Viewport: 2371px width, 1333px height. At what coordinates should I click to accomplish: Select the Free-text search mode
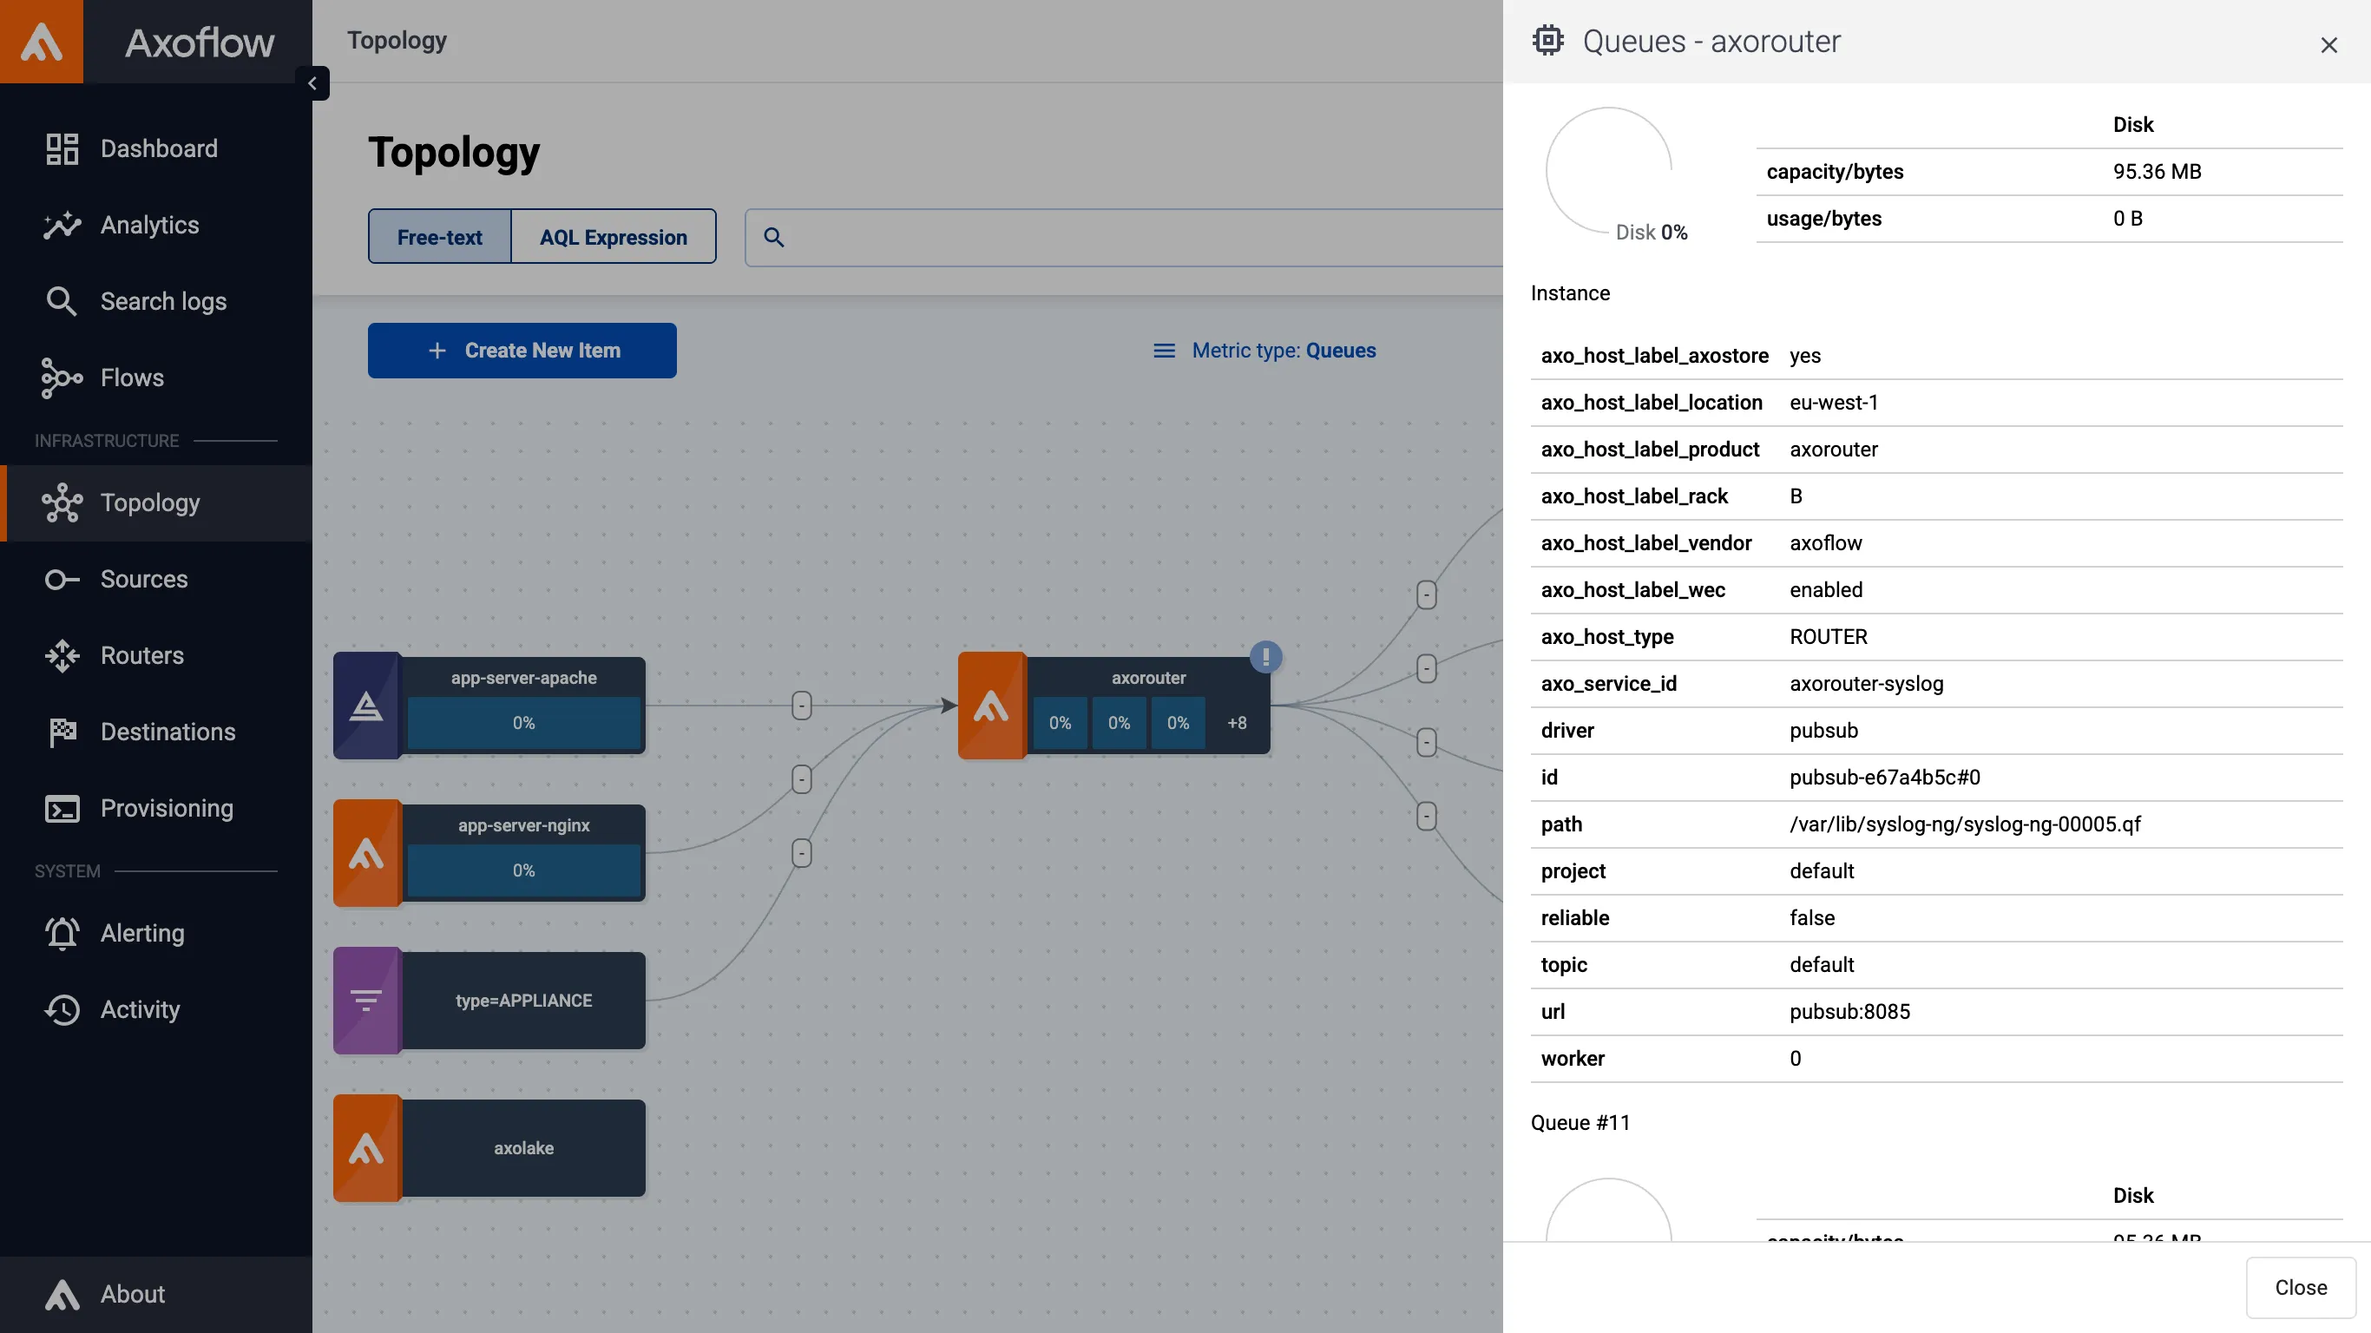[439, 237]
